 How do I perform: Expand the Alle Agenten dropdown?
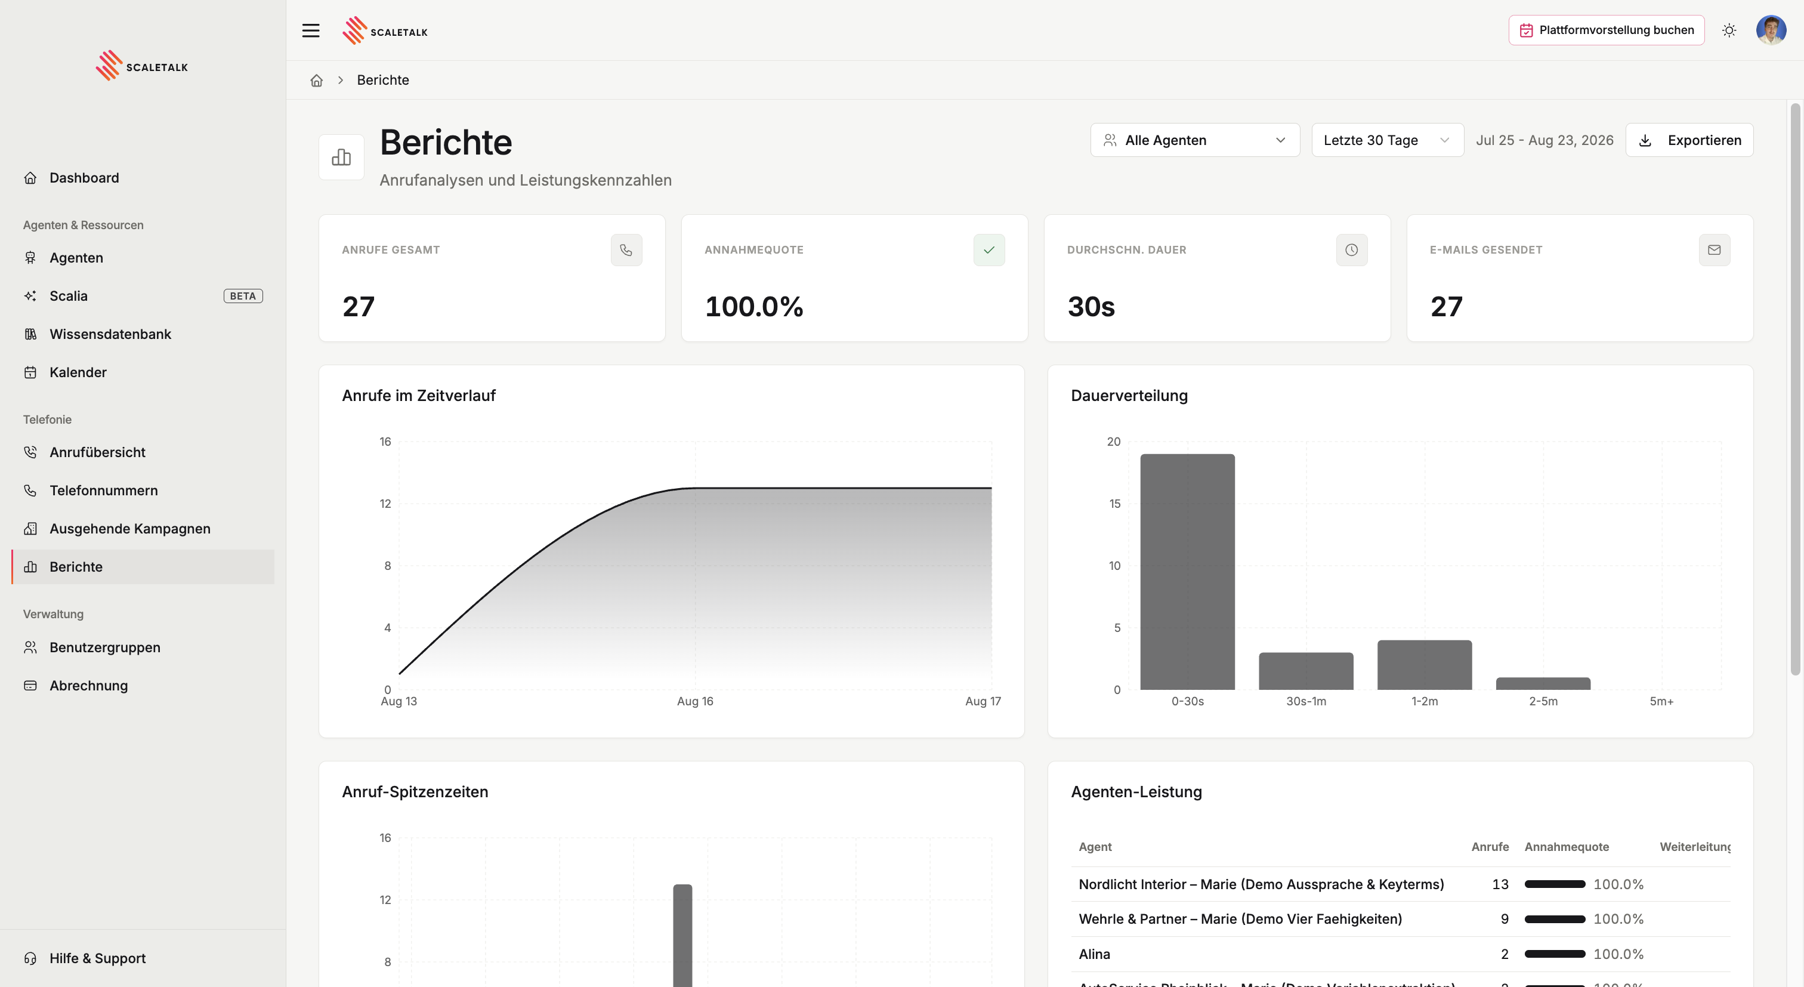[x=1195, y=140]
